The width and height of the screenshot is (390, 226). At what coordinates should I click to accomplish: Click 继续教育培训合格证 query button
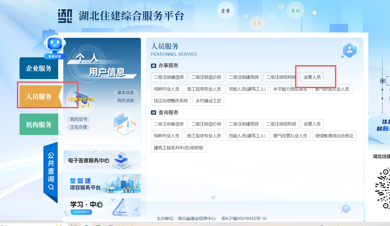(x=334, y=136)
